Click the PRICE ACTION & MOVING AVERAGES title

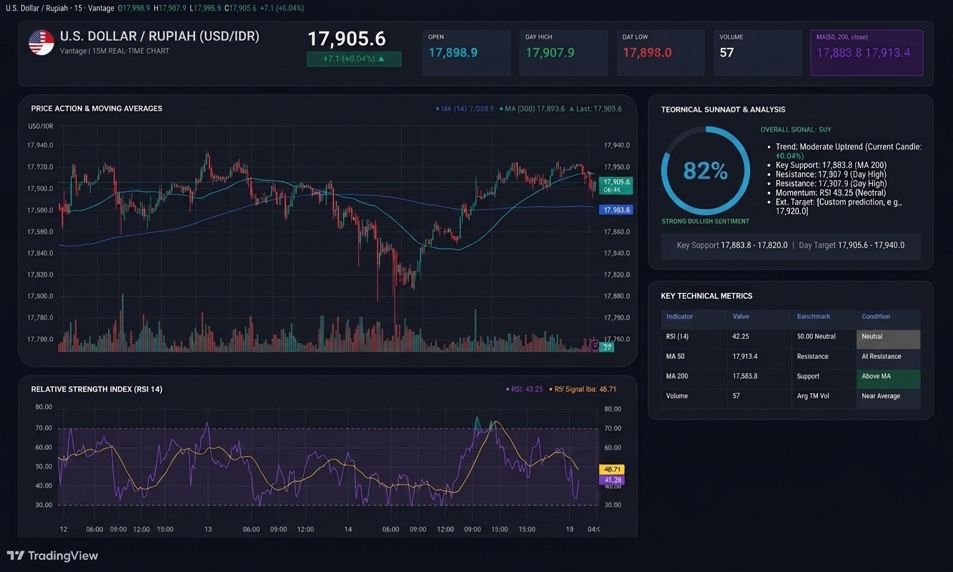click(x=97, y=109)
